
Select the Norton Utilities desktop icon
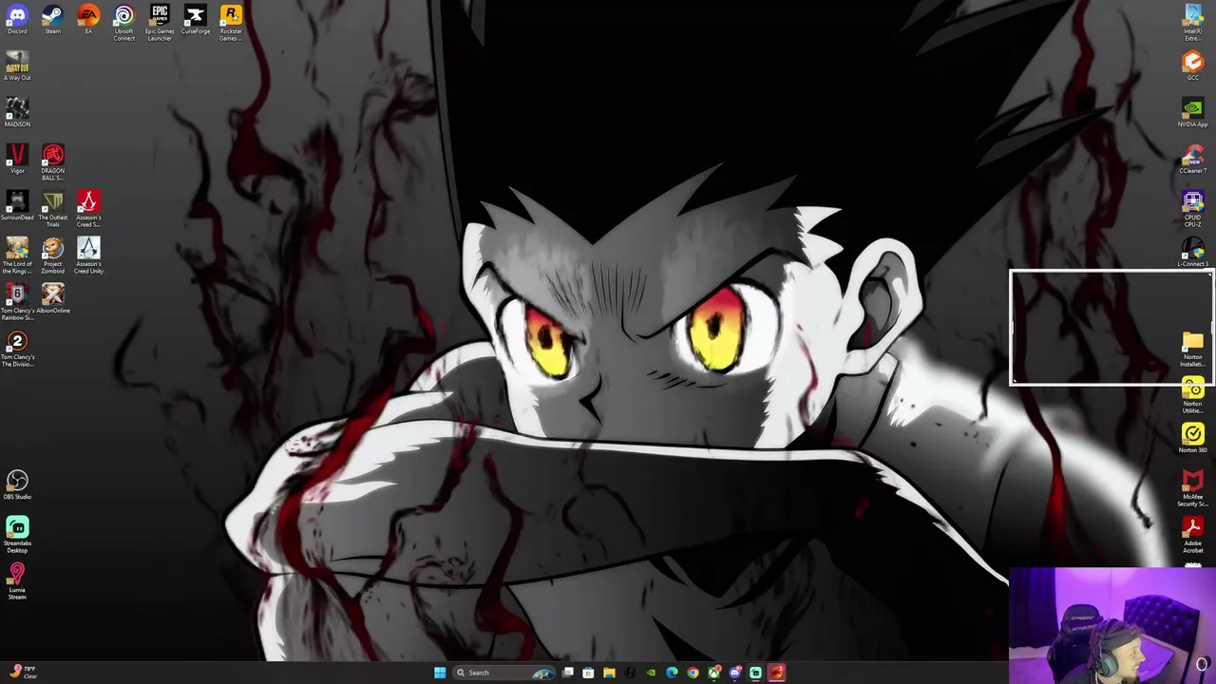(1193, 395)
